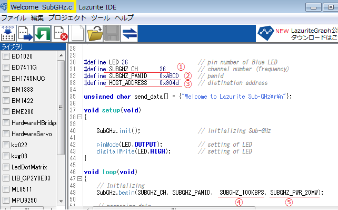Click library list scroll down arrow
The width and height of the screenshot is (338, 210).
[x=61, y=202]
